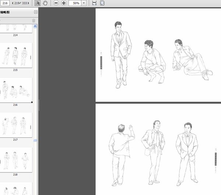Click the fit-width scrolling page icon

pos(94,3)
